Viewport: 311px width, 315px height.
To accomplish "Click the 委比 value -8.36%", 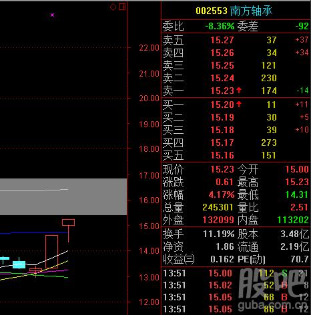I will click(220, 26).
